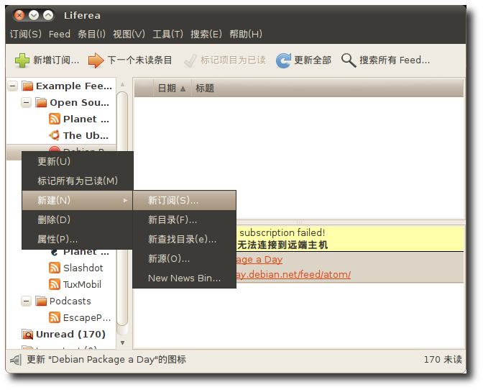Viewport: 483px width, 390px height.
Task: Choose 标记所有为已读(M) in context menu
Action: coord(78,181)
